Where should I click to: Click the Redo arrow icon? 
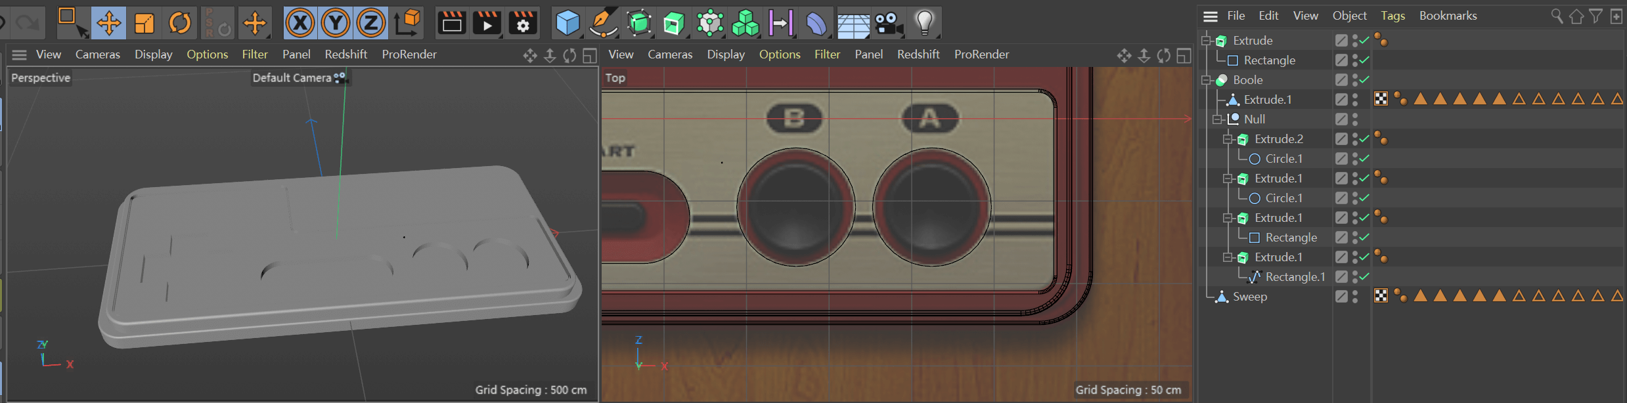(28, 23)
